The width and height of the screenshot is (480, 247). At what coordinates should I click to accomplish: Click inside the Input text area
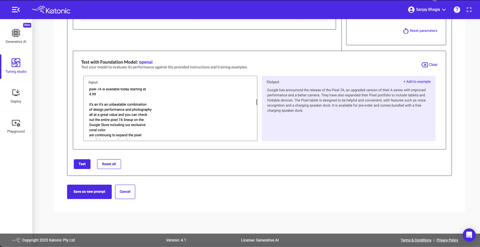click(x=170, y=108)
